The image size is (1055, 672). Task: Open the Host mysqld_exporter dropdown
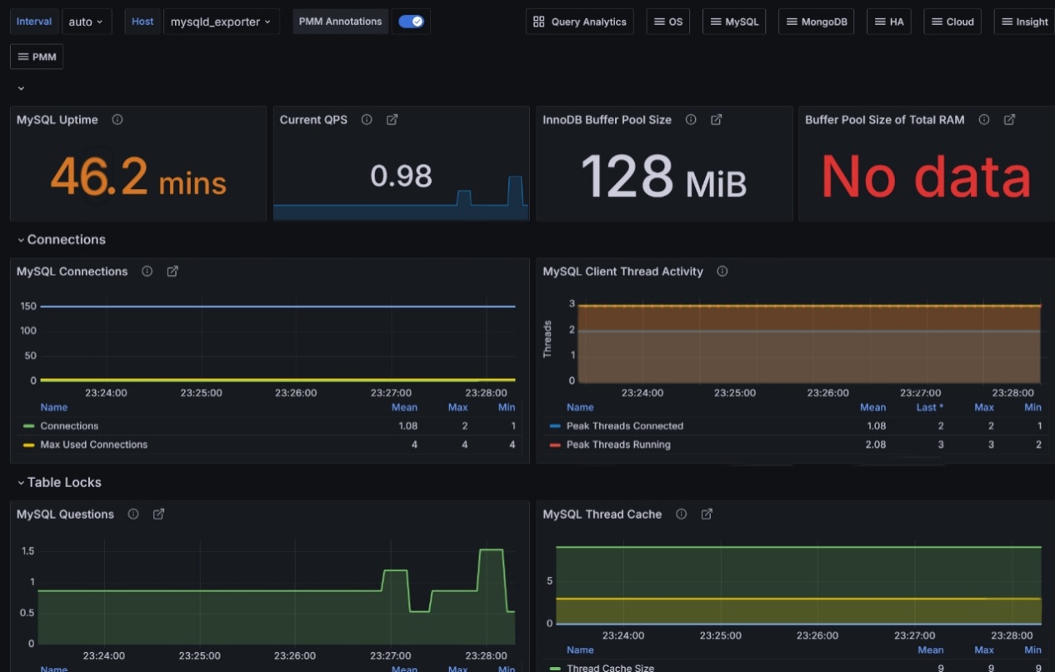pos(222,22)
